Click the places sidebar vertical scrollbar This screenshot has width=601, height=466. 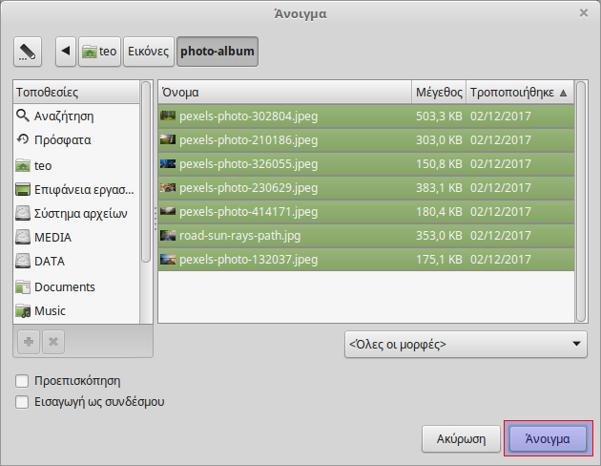coord(146,172)
